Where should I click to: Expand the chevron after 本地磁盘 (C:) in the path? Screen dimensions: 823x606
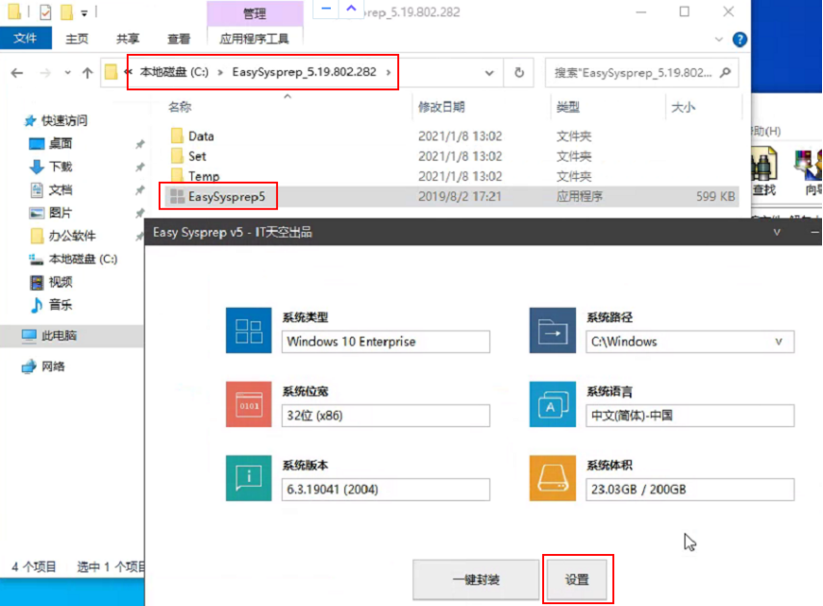220,72
